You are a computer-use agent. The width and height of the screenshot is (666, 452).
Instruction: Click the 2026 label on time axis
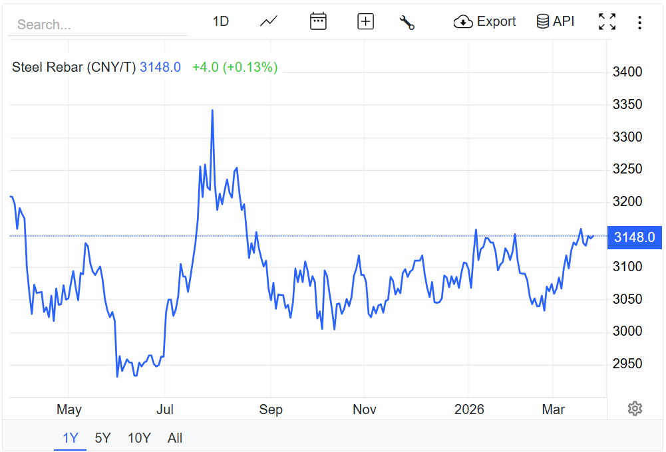(468, 409)
